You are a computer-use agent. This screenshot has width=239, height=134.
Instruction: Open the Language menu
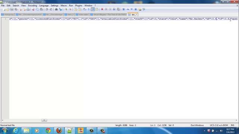(x=44, y=6)
